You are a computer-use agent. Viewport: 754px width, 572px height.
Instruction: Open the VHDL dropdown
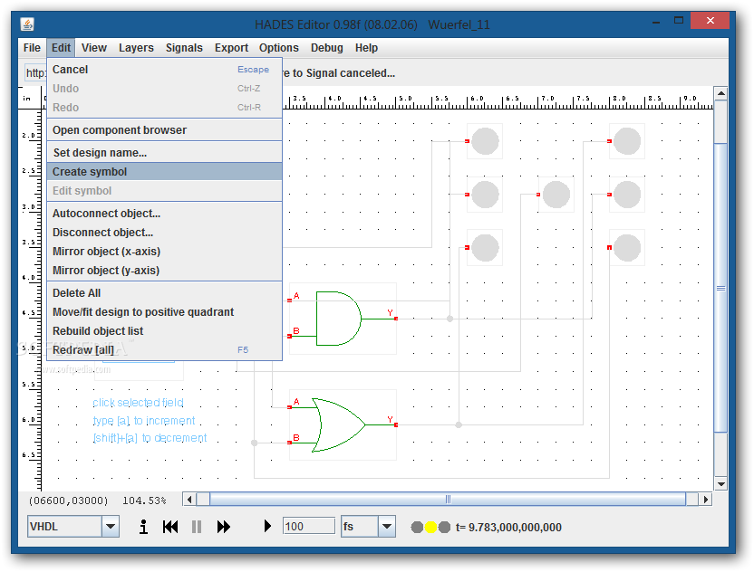point(111,527)
